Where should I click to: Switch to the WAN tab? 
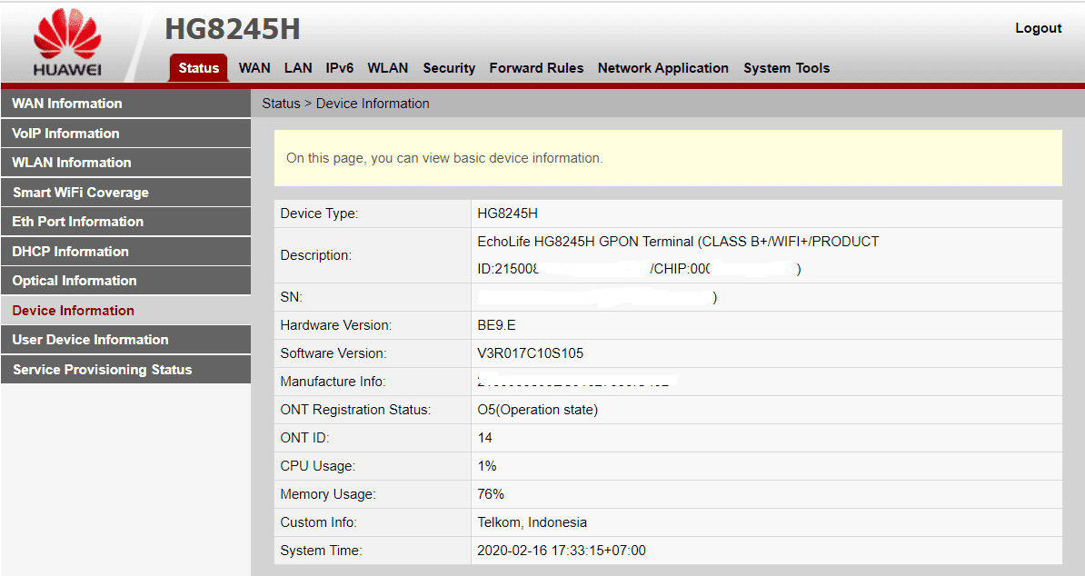pos(254,67)
